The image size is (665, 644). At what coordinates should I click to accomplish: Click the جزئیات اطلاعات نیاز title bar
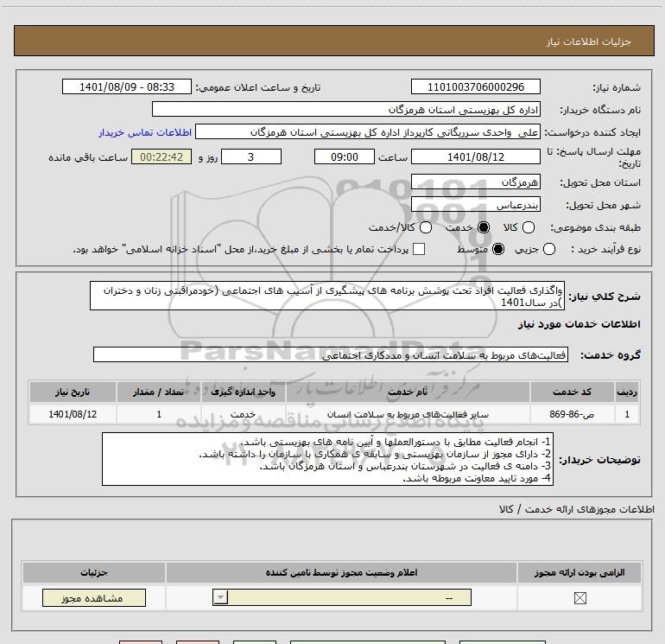pyautogui.click(x=334, y=41)
